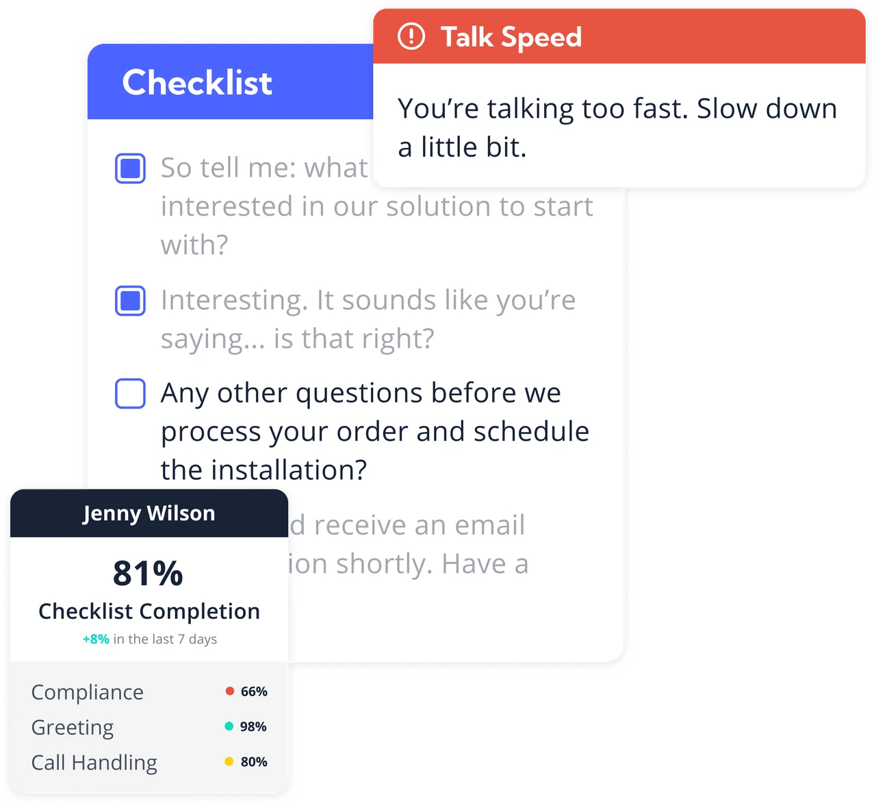Click the Talk Speed warning icon
Image resolution: width=876 pixels, height=805 pixels.
pyautogui.click(x=411, y=36)
